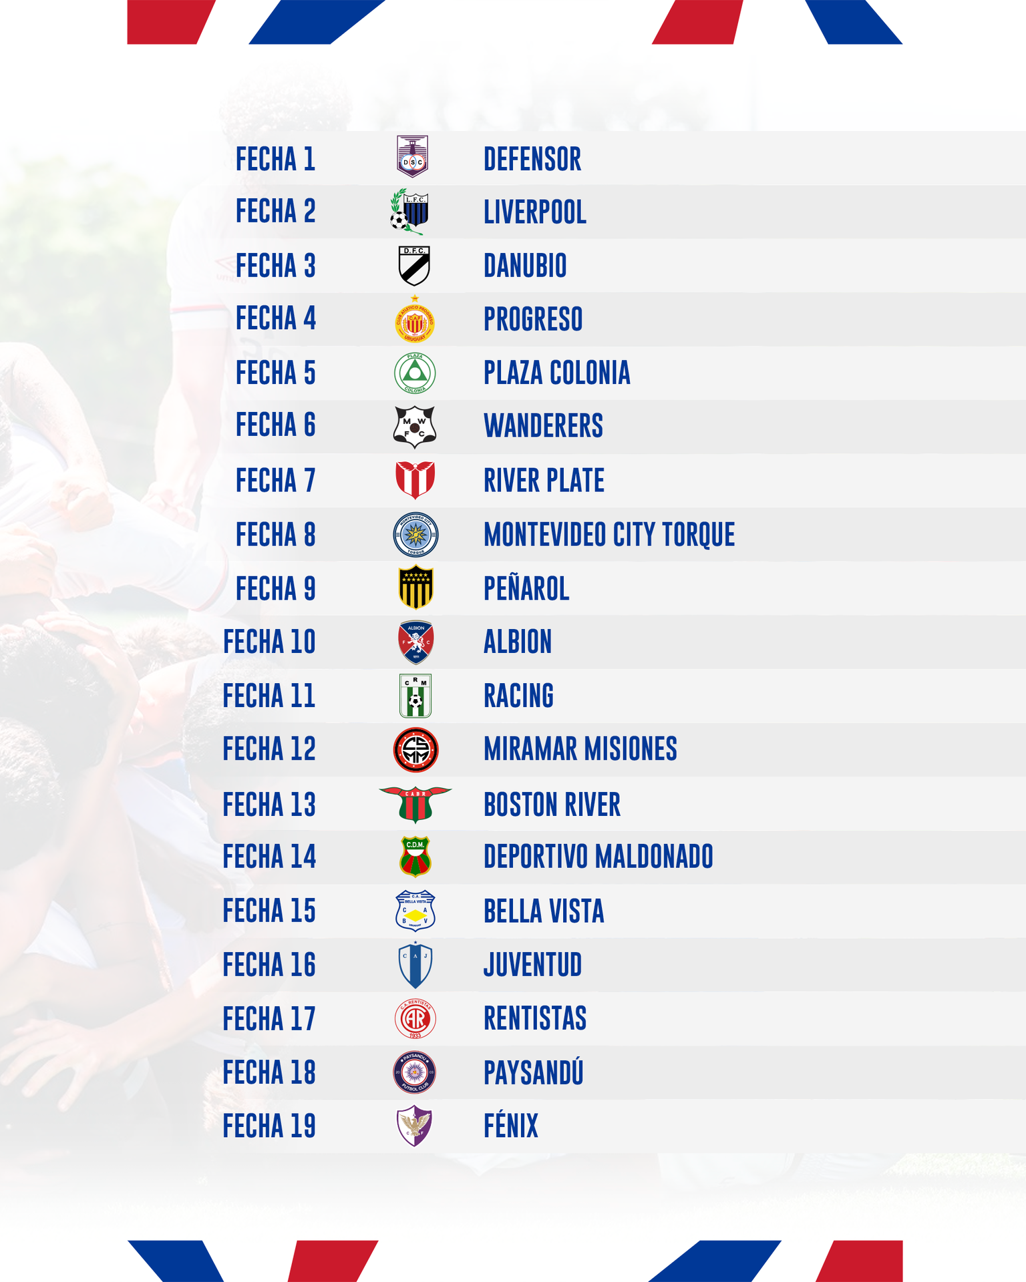Screen dimensions: 1026x1282
Task: Select the Juventud team name
Action: coord(532,966)
